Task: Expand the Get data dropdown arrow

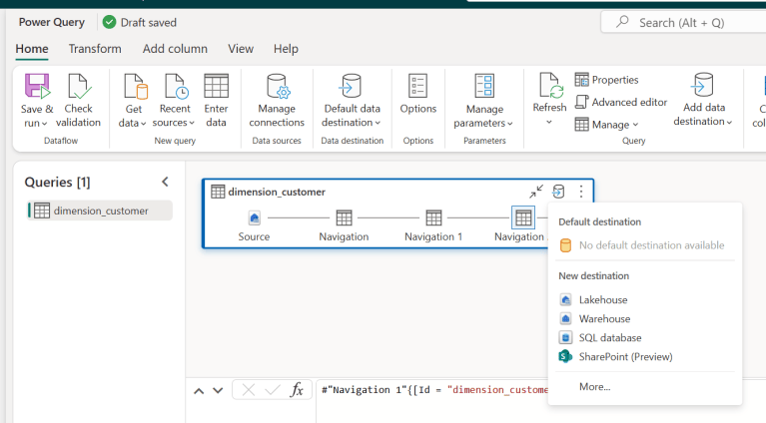Action: point(143,124)
